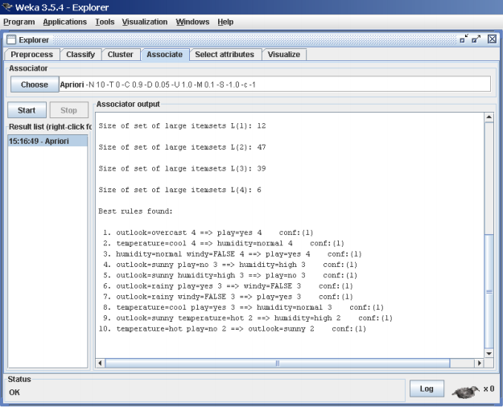Click the horizontal scrollbar right arrow

click(x=480, y=363)
